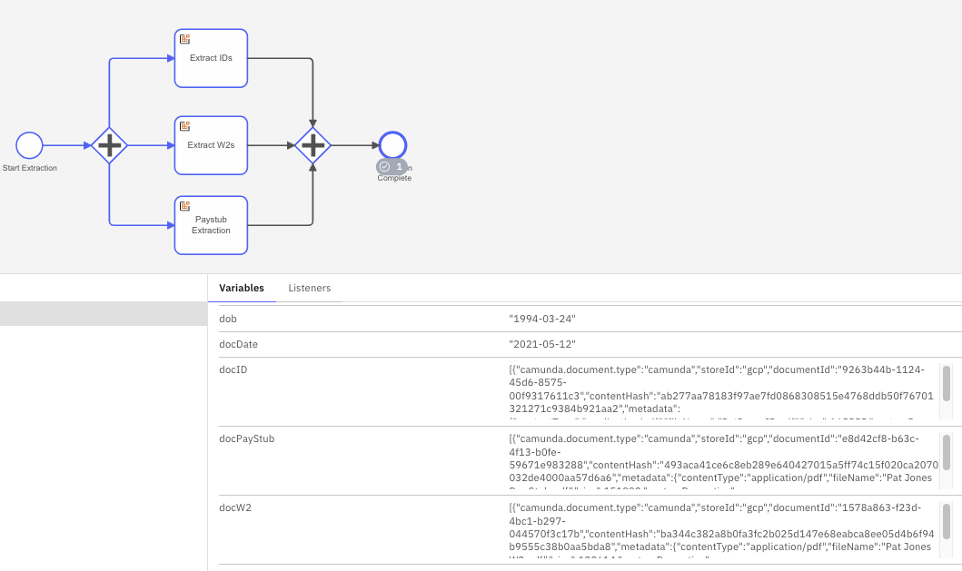Screen dimensions: 962x571
Task: Switch to the Variables tab
Action: click(242, 288)
